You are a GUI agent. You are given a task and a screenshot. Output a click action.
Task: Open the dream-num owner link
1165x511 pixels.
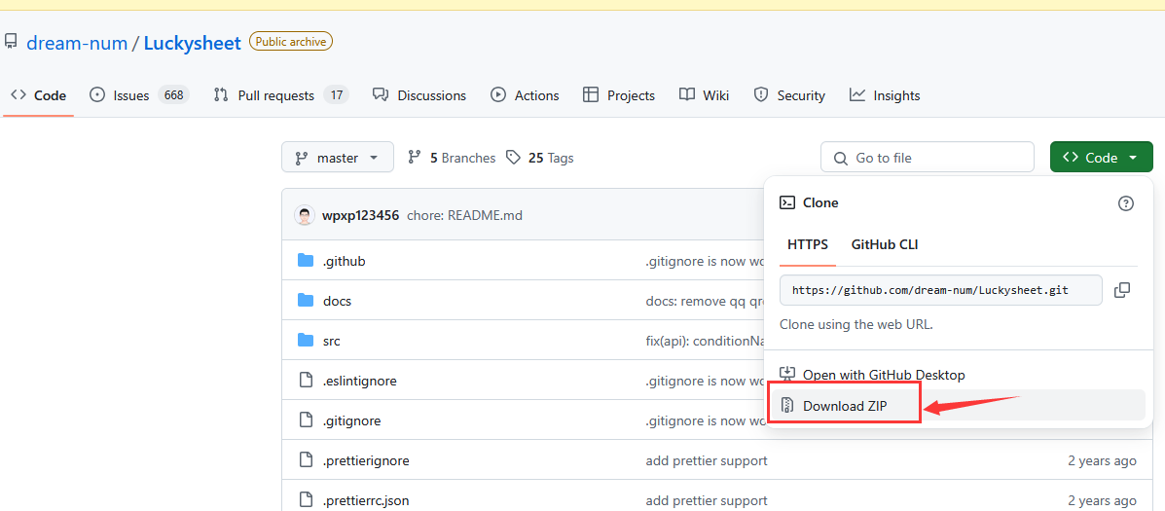pyautogui.click(x=77, y=43)
